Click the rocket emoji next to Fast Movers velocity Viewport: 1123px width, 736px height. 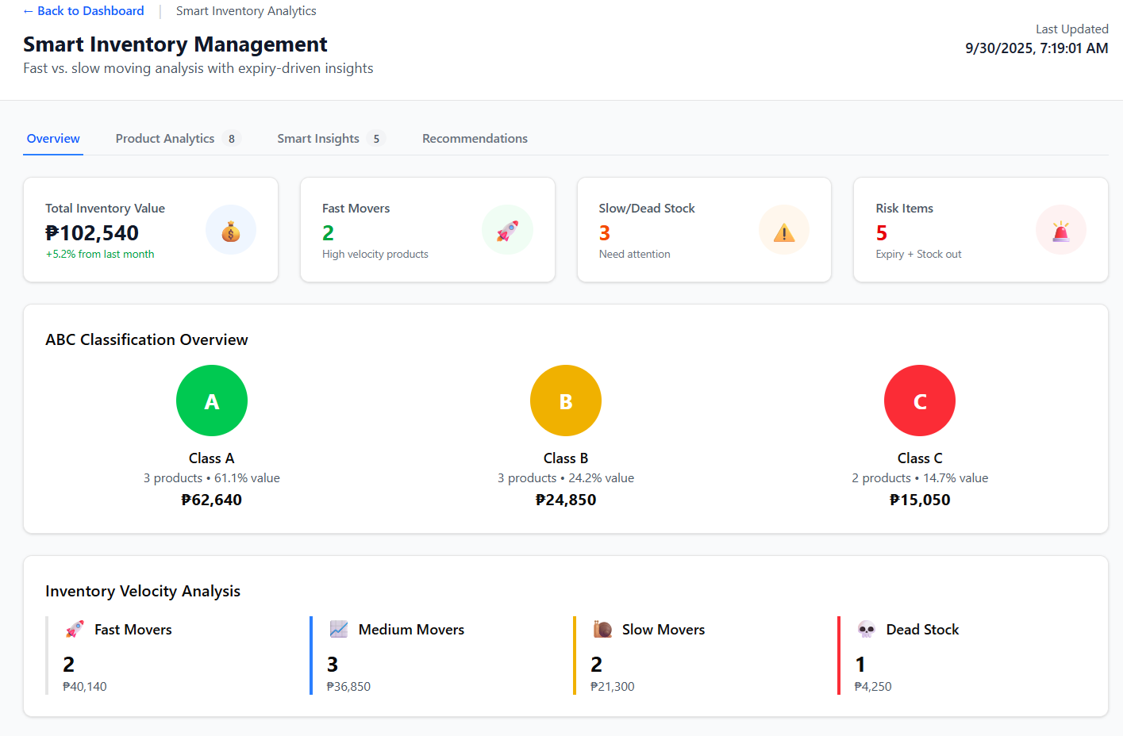(x=75, y=629)
